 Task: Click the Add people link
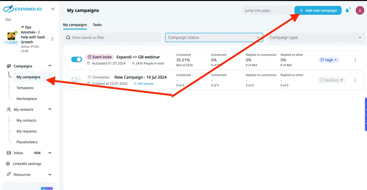(144, 83)
